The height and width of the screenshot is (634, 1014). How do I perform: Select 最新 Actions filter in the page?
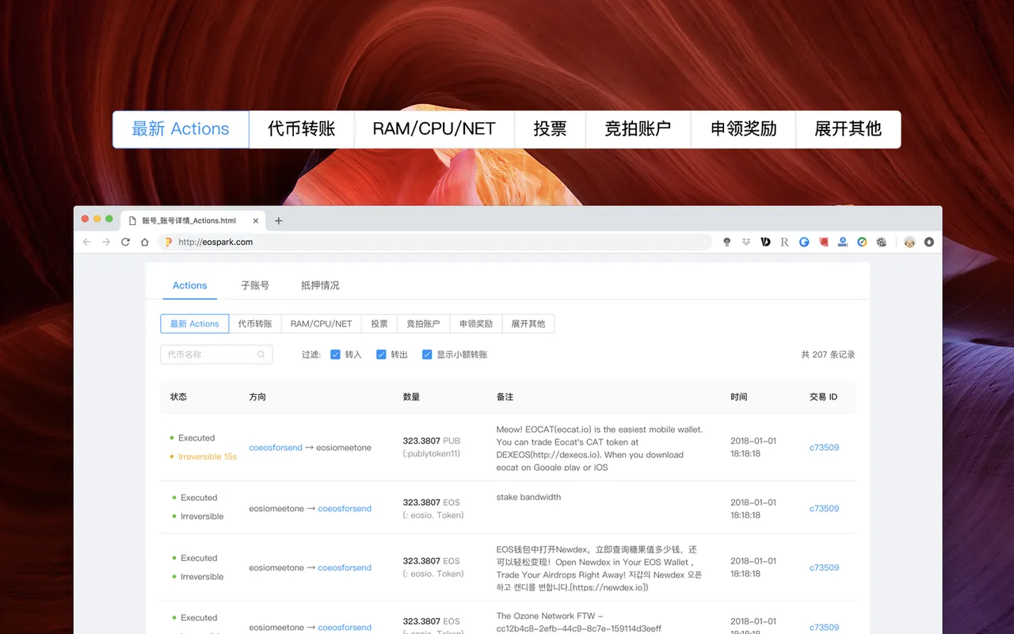(195, 323)
